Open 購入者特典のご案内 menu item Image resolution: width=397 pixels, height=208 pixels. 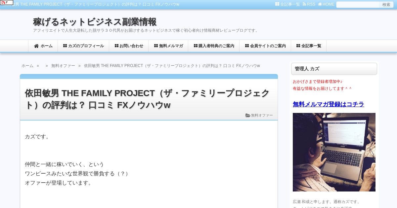tap(214, 46)
